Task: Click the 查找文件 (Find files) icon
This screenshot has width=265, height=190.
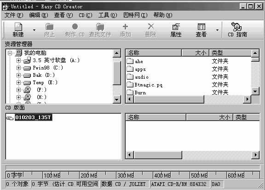Action: pyautogui.click(x=100, y=27)
